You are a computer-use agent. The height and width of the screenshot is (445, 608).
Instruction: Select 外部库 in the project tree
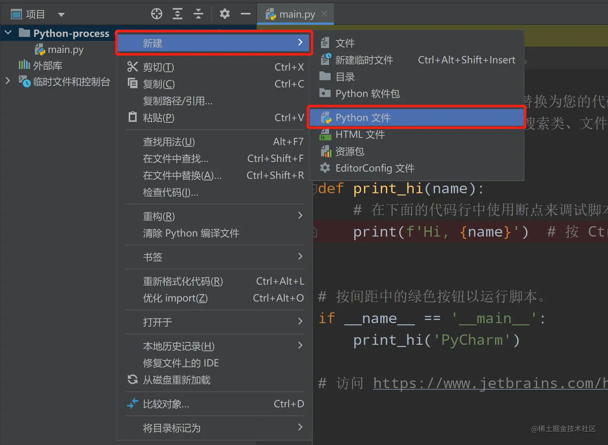47,66
